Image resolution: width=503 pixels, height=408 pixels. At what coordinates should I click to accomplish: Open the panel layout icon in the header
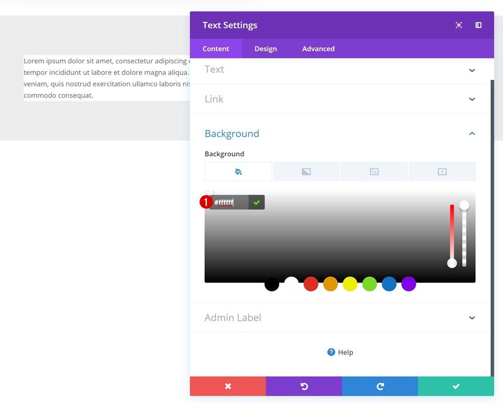pyautogui.click(x=478, y=25)
